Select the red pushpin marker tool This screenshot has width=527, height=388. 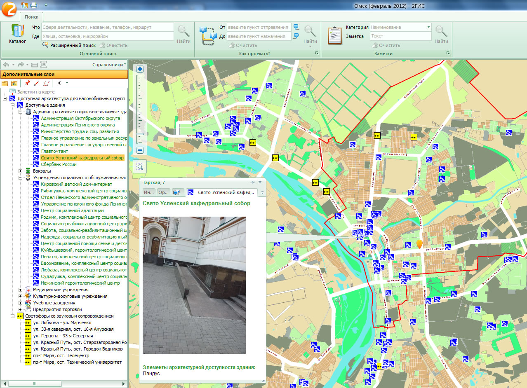(x=28, y=83)
